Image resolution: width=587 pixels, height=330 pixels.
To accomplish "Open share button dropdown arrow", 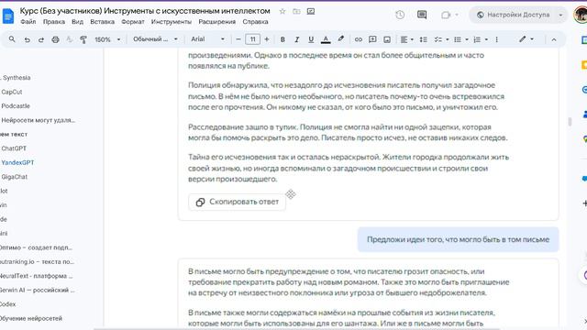I will point(560,15).
